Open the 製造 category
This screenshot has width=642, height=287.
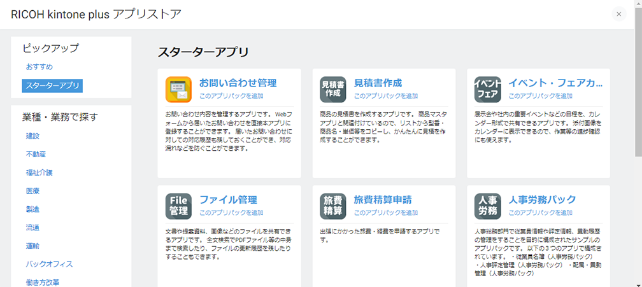[32, 209]
